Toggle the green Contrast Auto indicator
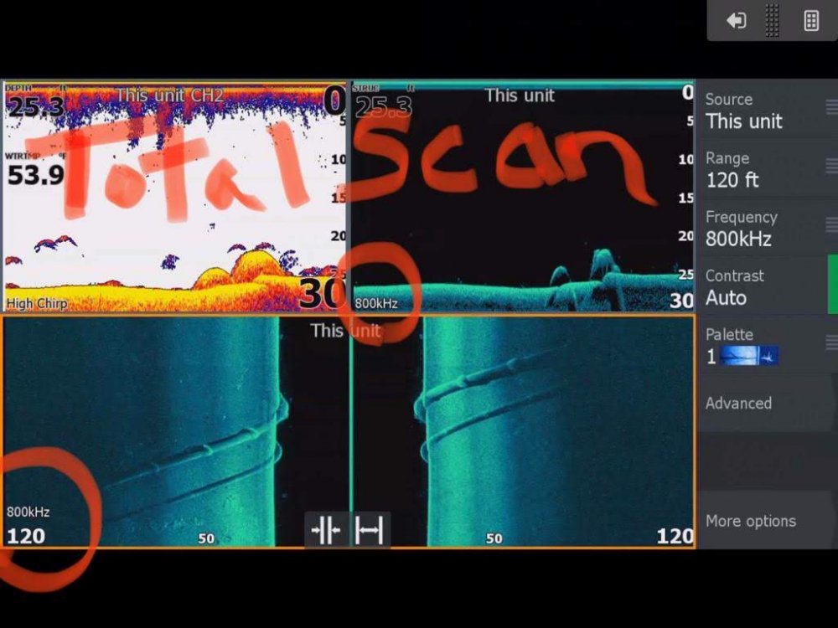 click(x=832, y=285)
